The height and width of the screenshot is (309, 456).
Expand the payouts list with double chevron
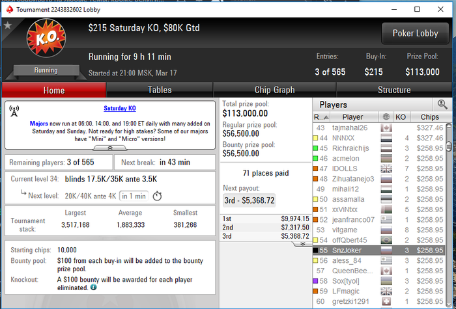tap(302, 244)
